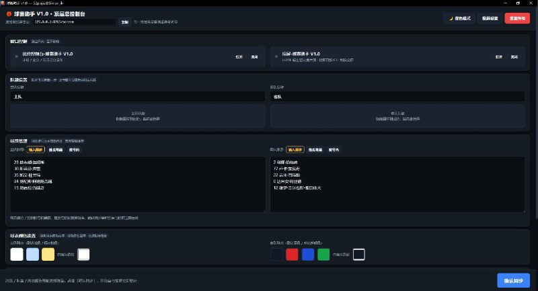Sort away roster by jersey number
The height and width of the screenshot is (291, 538).
click(334, 150)
